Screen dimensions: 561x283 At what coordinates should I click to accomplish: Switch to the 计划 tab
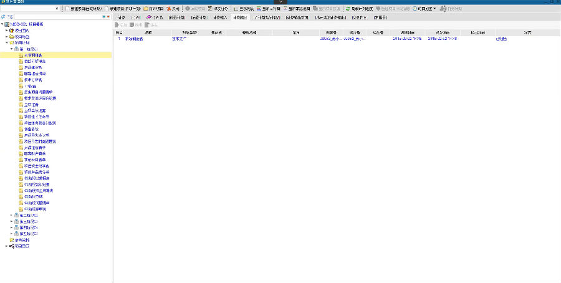click(x=122, y=17)
